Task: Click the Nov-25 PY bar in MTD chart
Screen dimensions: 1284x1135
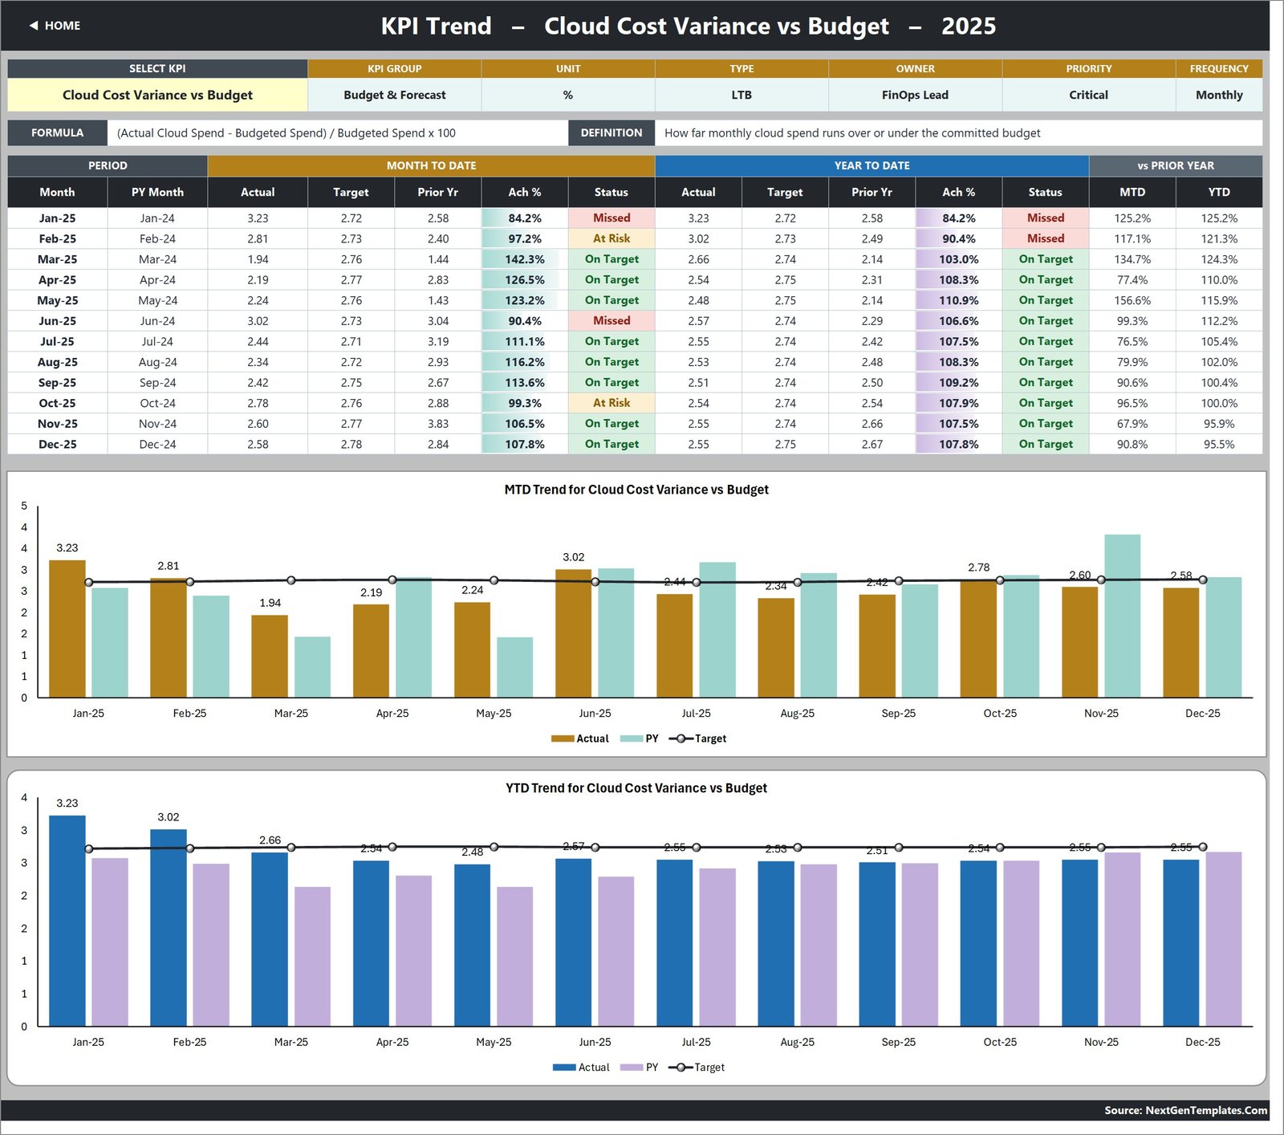Action: point(1123,616)
